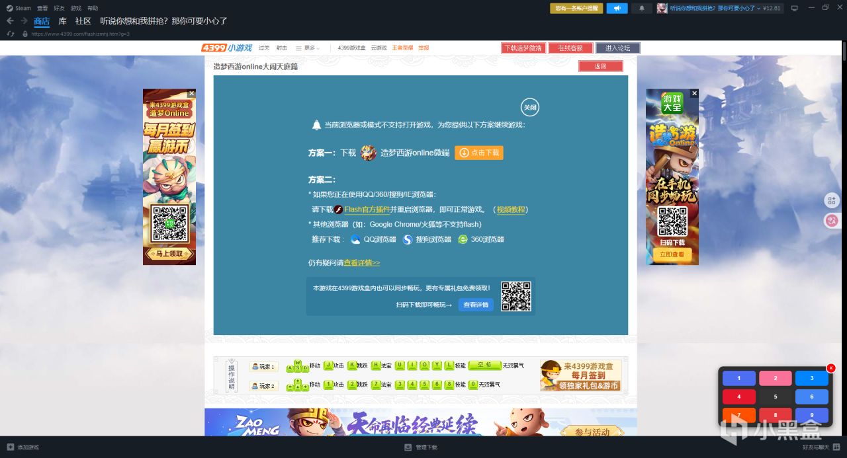Open the 帮助 menu
This screenshot has height=458, width=847.
(93, 8)
